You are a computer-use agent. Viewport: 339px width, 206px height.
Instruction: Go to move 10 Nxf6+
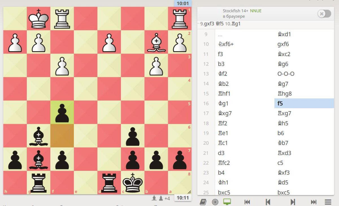click(x=244, y=44)
